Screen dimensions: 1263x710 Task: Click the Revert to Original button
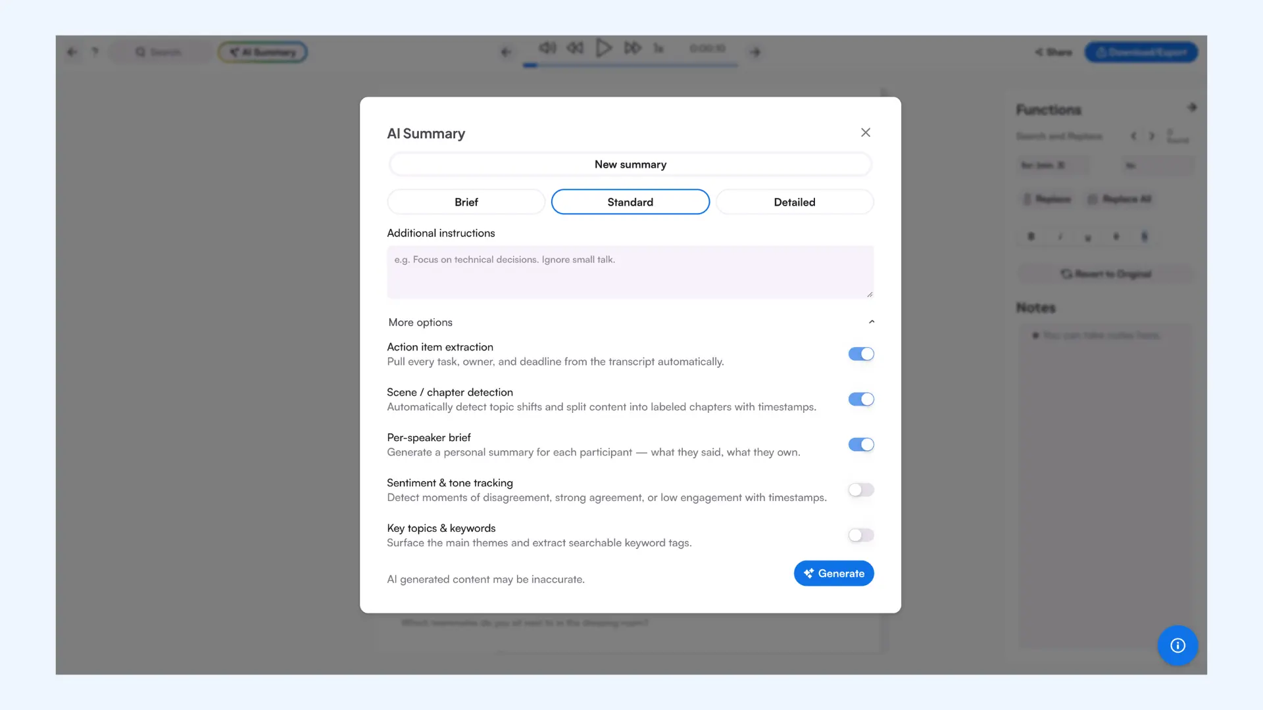(x=1106, y=274)
